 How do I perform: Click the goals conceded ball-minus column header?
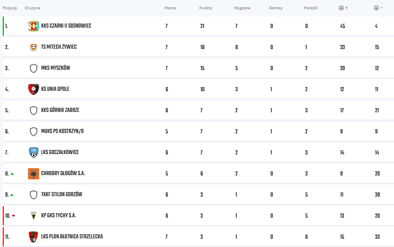378,8
